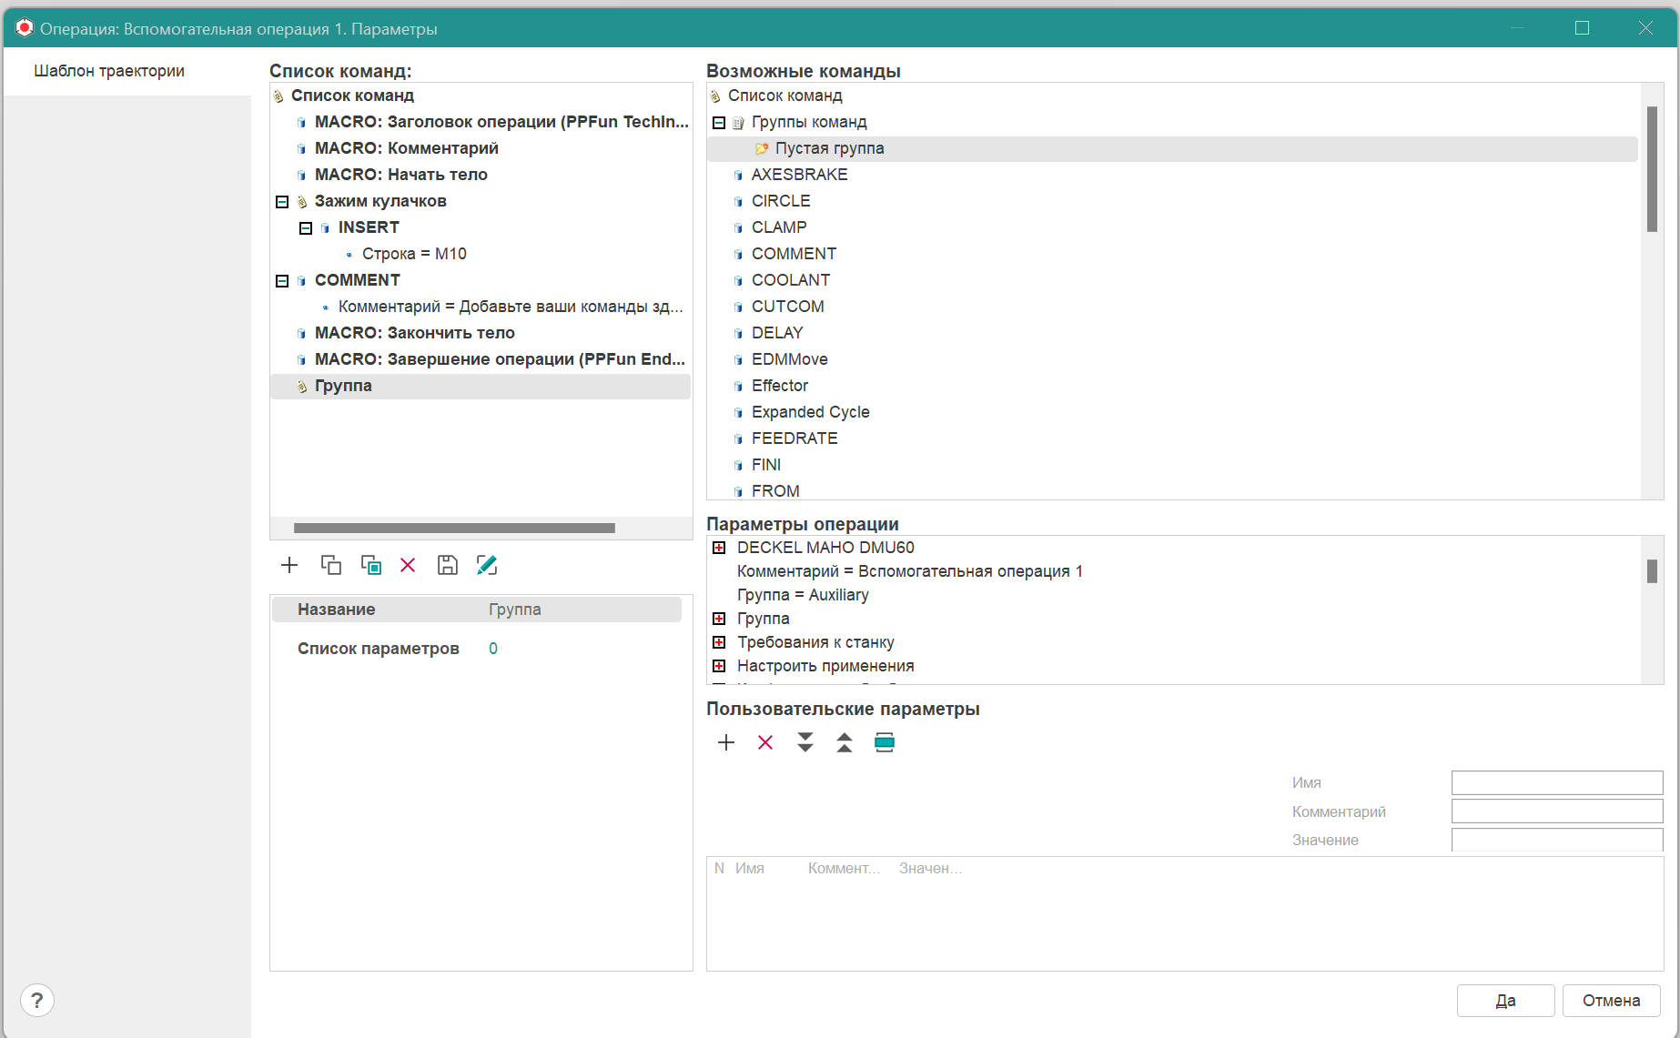Expand the Требования к станку node
This screenshot has width=1680, height=1038.
click(719, 642)
